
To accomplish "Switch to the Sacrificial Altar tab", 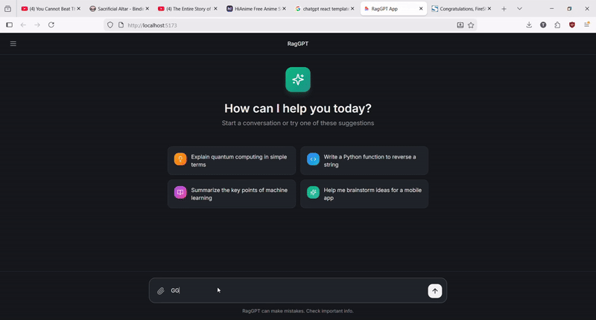I will pos(119,9).
